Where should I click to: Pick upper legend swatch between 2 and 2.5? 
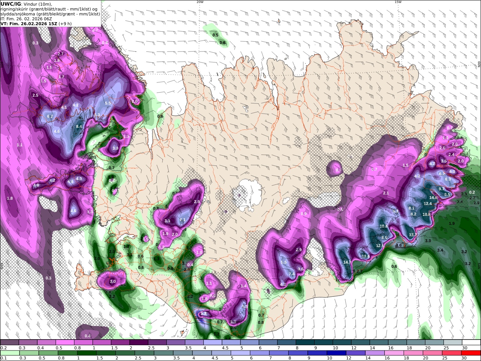139,343
